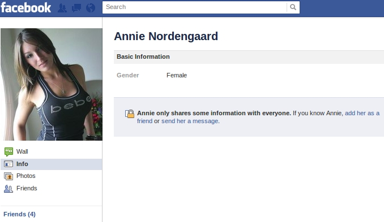Click the Wall speech bubble icon
The width and height of the screenshot is (384, 222).
pos(8,151)
